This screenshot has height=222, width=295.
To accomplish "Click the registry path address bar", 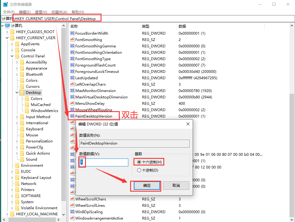I will pyautogui.click(x=148, y=19).
